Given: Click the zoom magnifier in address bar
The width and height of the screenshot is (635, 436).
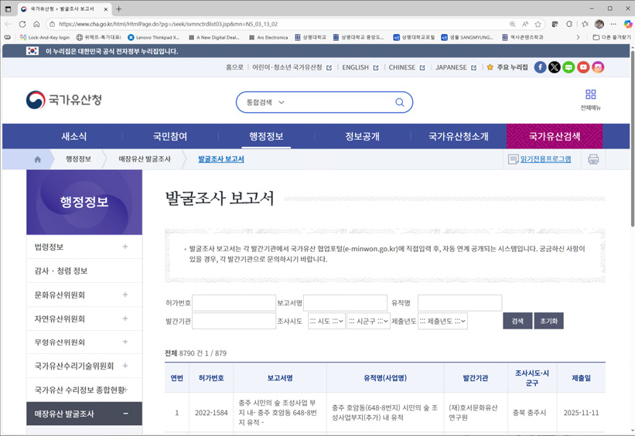Looking at the screenshot, I should point(512,24).
